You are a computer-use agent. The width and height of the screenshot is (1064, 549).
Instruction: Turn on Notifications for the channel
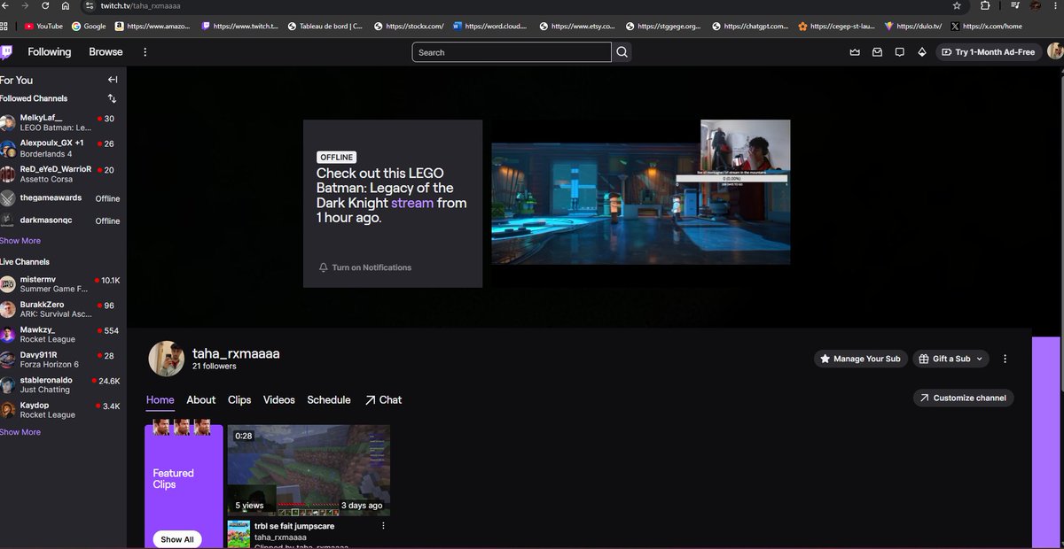pyautogui.click(x=364, y=267)
